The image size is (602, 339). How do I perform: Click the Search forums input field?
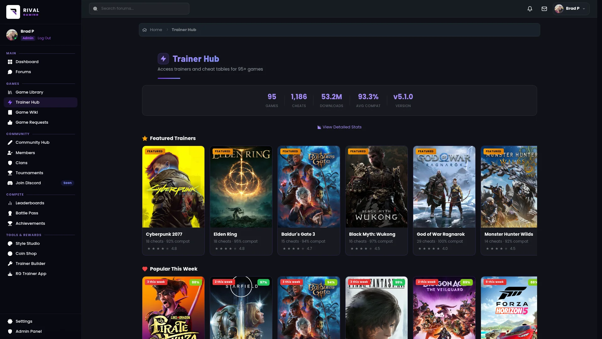click(139, 8)
